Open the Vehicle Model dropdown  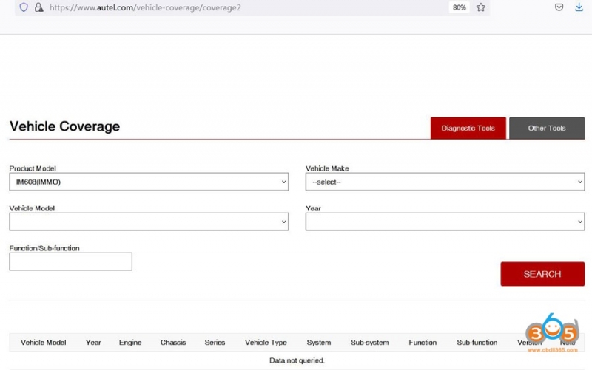click(x=149, y=222)
